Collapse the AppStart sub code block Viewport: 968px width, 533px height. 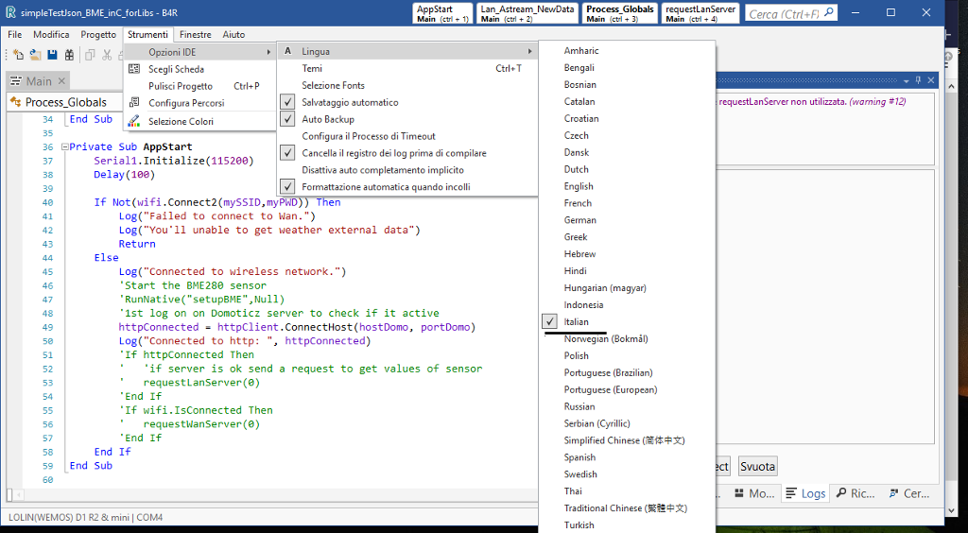coord(63,147)
